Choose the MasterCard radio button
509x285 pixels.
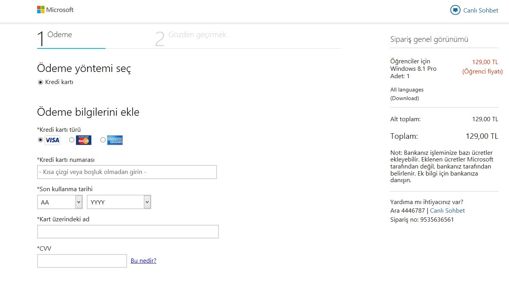point(72,140)
